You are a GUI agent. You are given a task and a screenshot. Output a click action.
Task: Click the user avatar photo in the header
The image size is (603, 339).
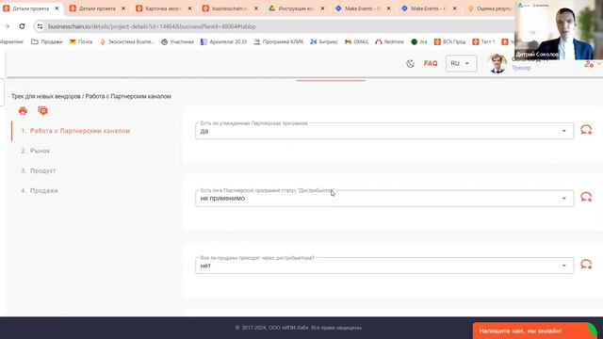[497, 63]
